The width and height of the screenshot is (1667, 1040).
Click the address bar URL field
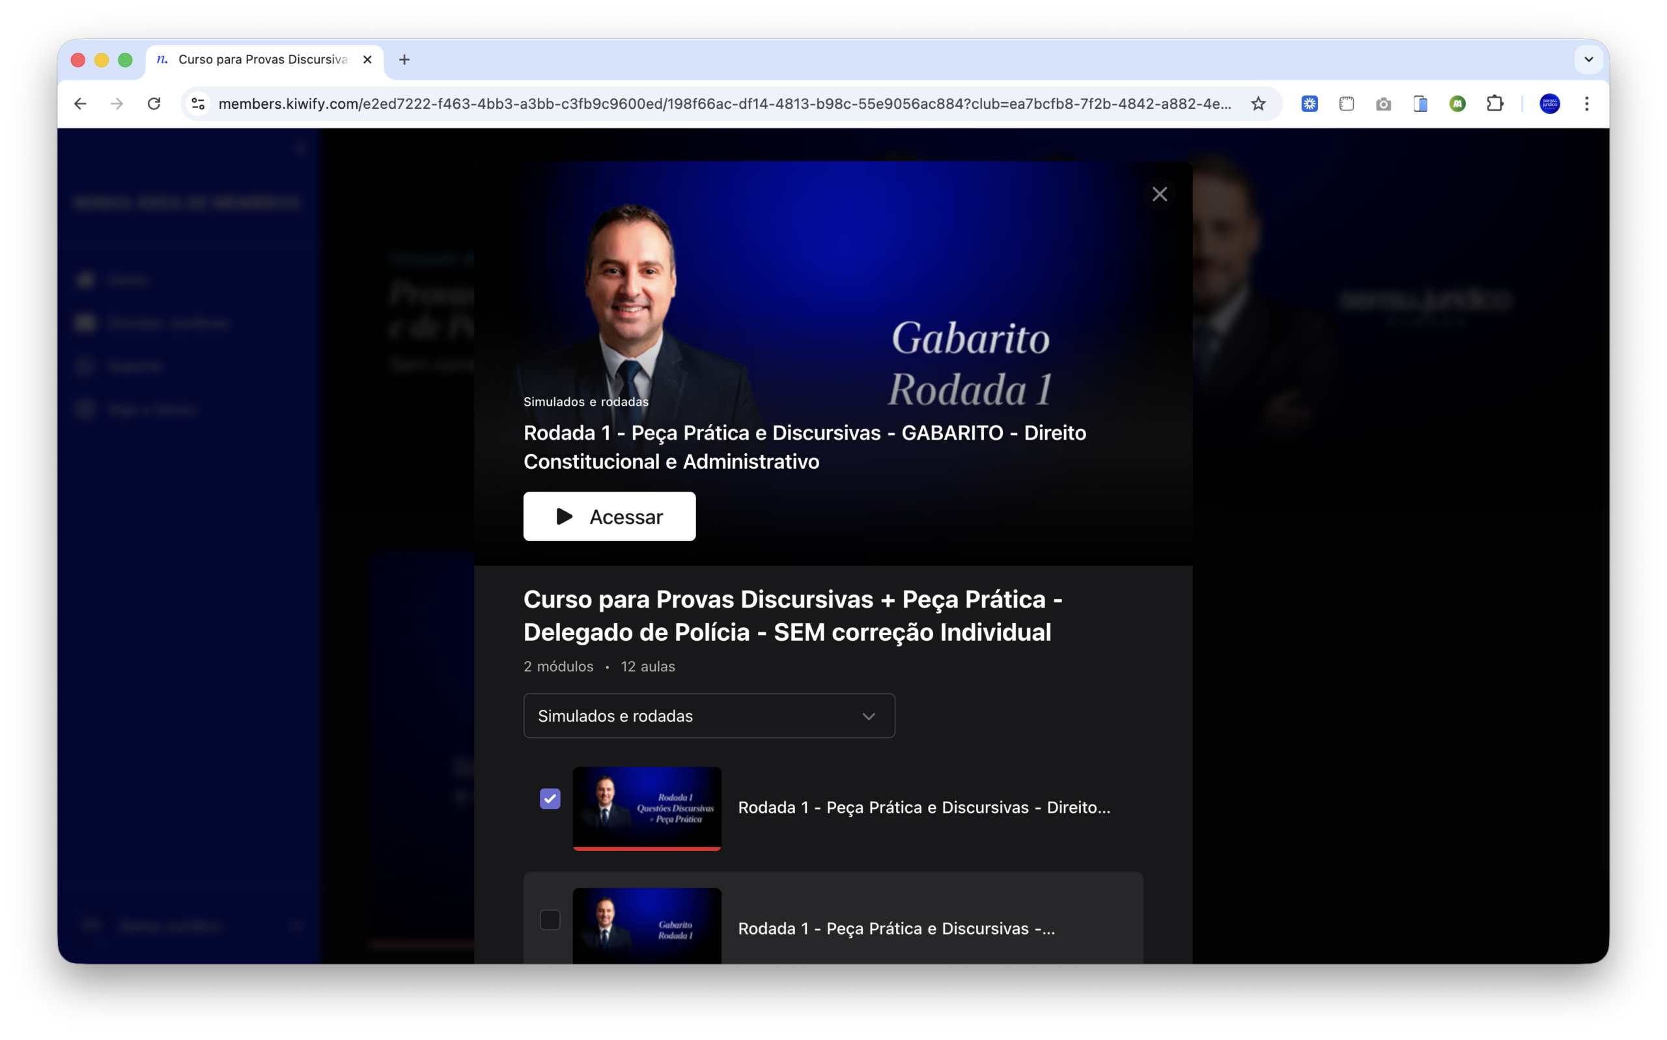click(x=723, y=104)
